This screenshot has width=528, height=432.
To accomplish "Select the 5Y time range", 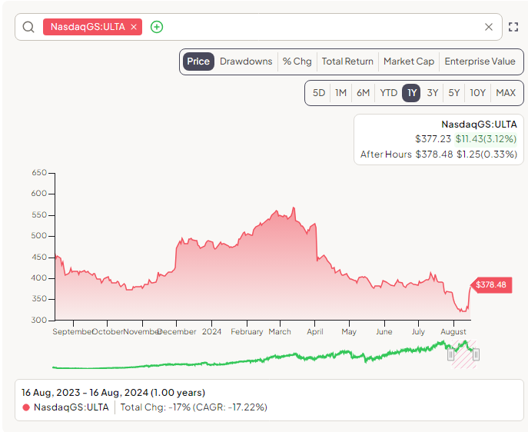I will click(x=453, y=92).
